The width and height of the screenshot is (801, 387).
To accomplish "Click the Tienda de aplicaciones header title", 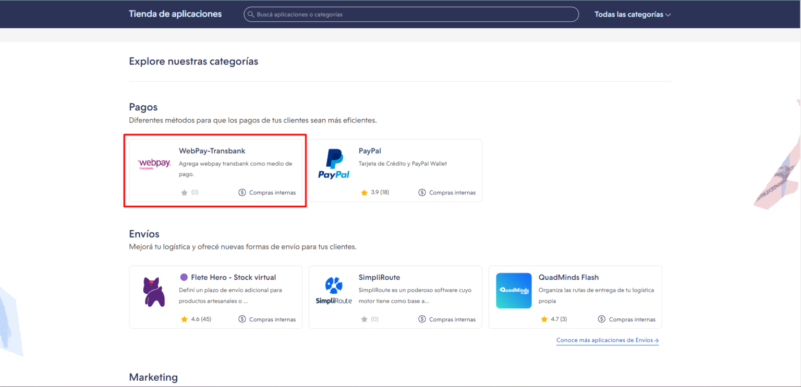I will tap(175, 14).
